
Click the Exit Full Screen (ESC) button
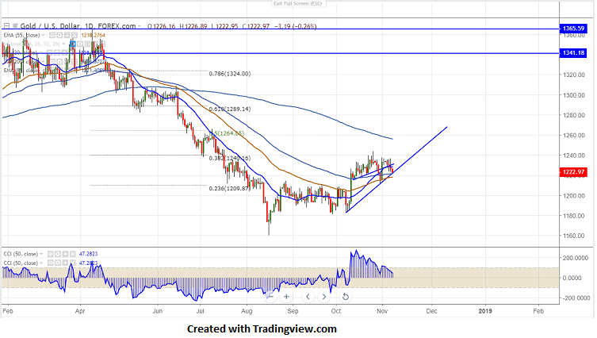point(298,4)
